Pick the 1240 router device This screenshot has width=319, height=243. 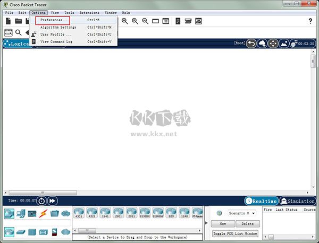click(x=184, y=213)
